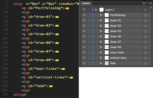The width and height of the screenshot is (153, 98).
Task: Select the draw-03 layer name
Action: click(116, 31)
